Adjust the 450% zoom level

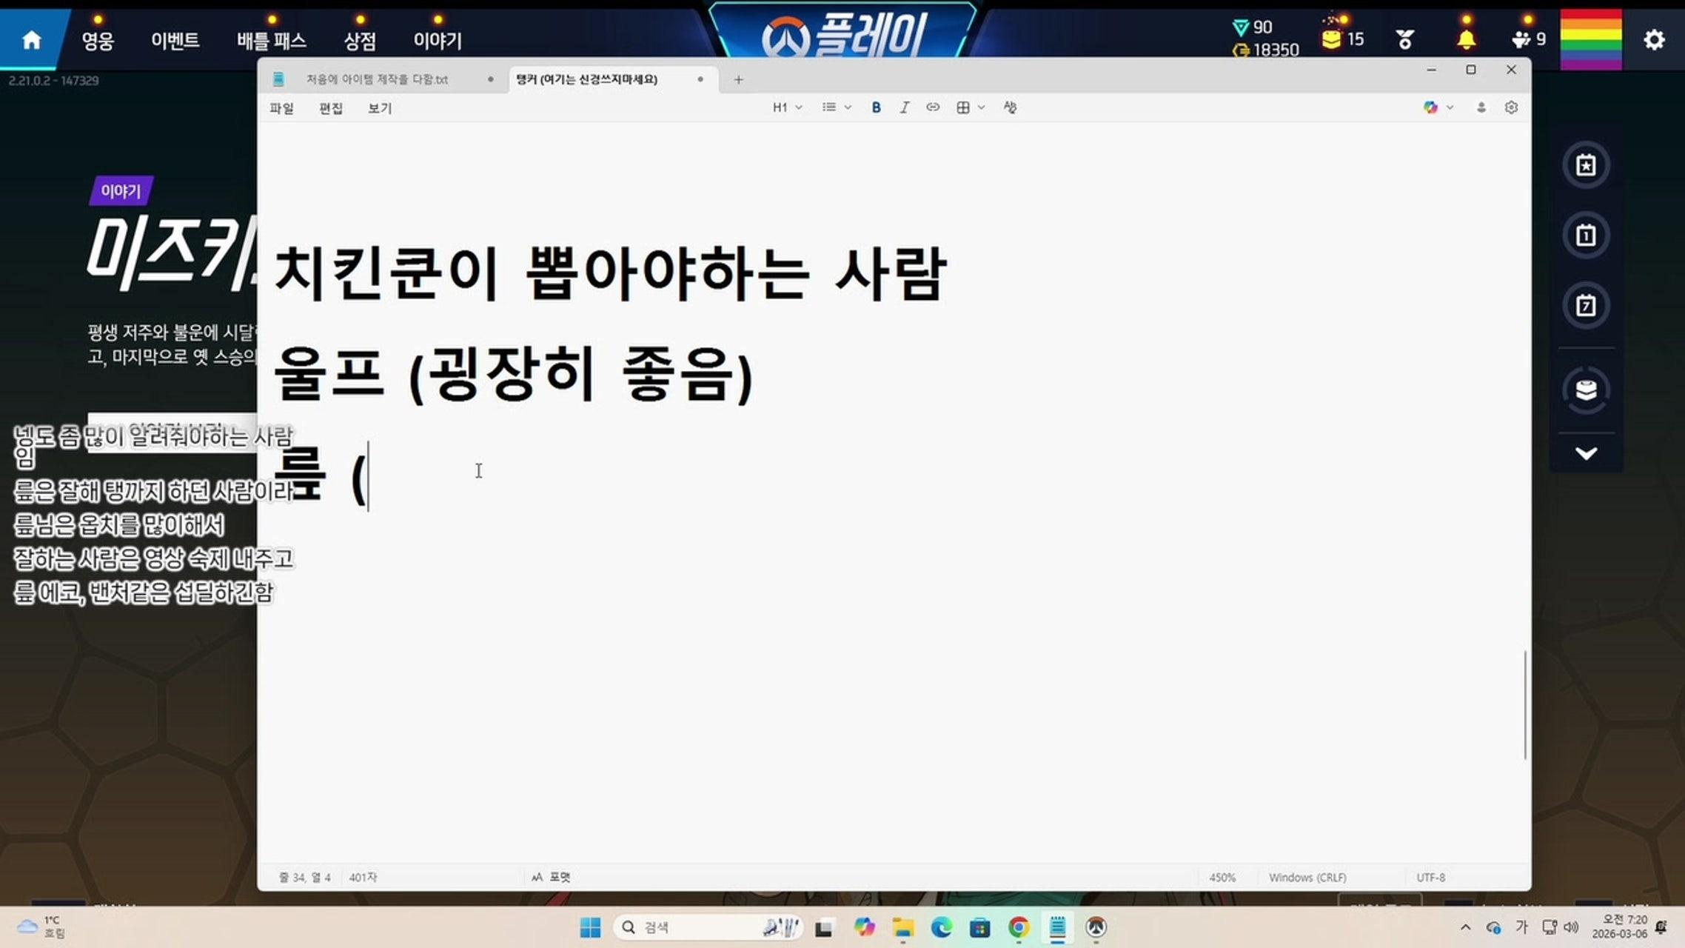(1223, 877)
